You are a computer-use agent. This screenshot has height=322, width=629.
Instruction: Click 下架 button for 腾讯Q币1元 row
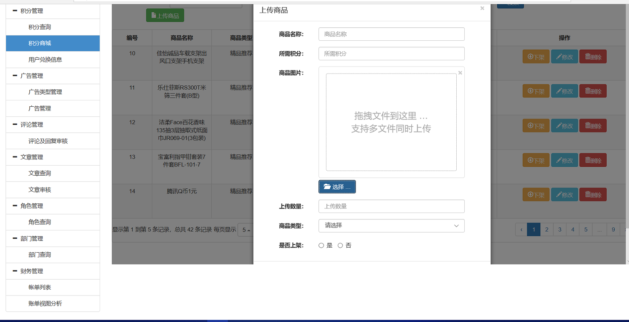[536, 195]
